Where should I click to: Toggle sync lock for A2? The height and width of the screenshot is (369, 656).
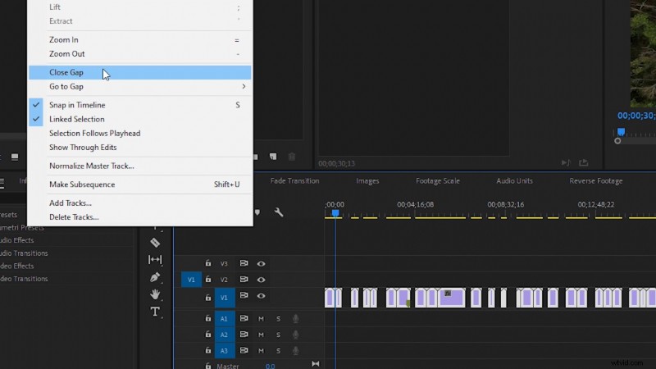[x=244, y=335]
